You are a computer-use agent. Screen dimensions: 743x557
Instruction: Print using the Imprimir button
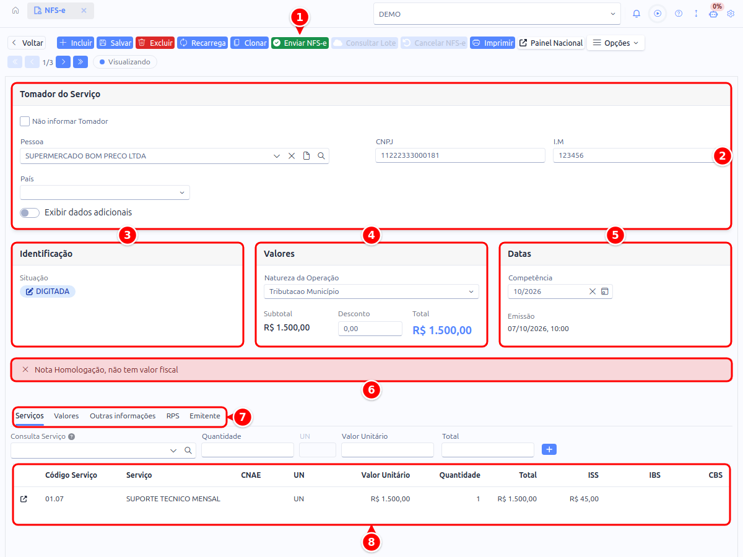point(492,43)
